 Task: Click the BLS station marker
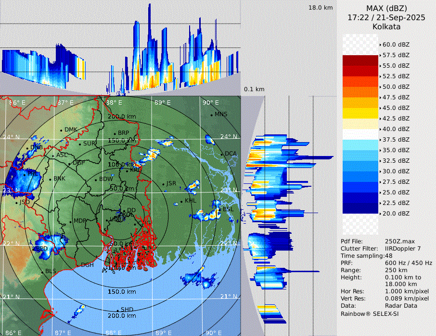point(42,272)
